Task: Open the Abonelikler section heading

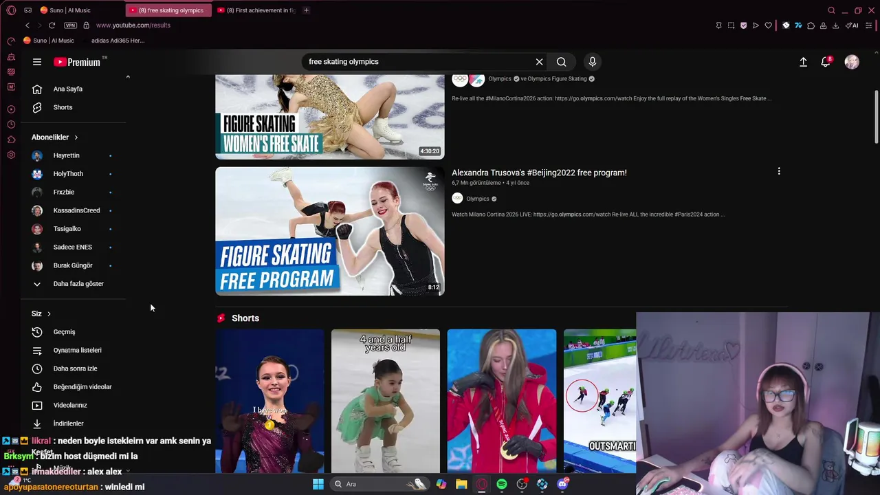Action: click(x=55, y=137)
